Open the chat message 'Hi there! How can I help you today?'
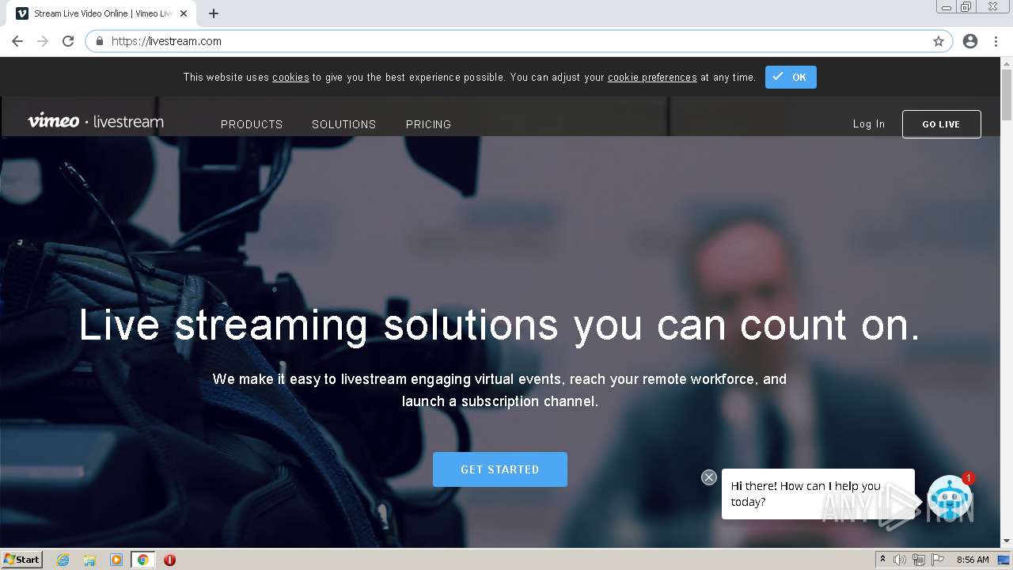 click(x=818, y=494)
